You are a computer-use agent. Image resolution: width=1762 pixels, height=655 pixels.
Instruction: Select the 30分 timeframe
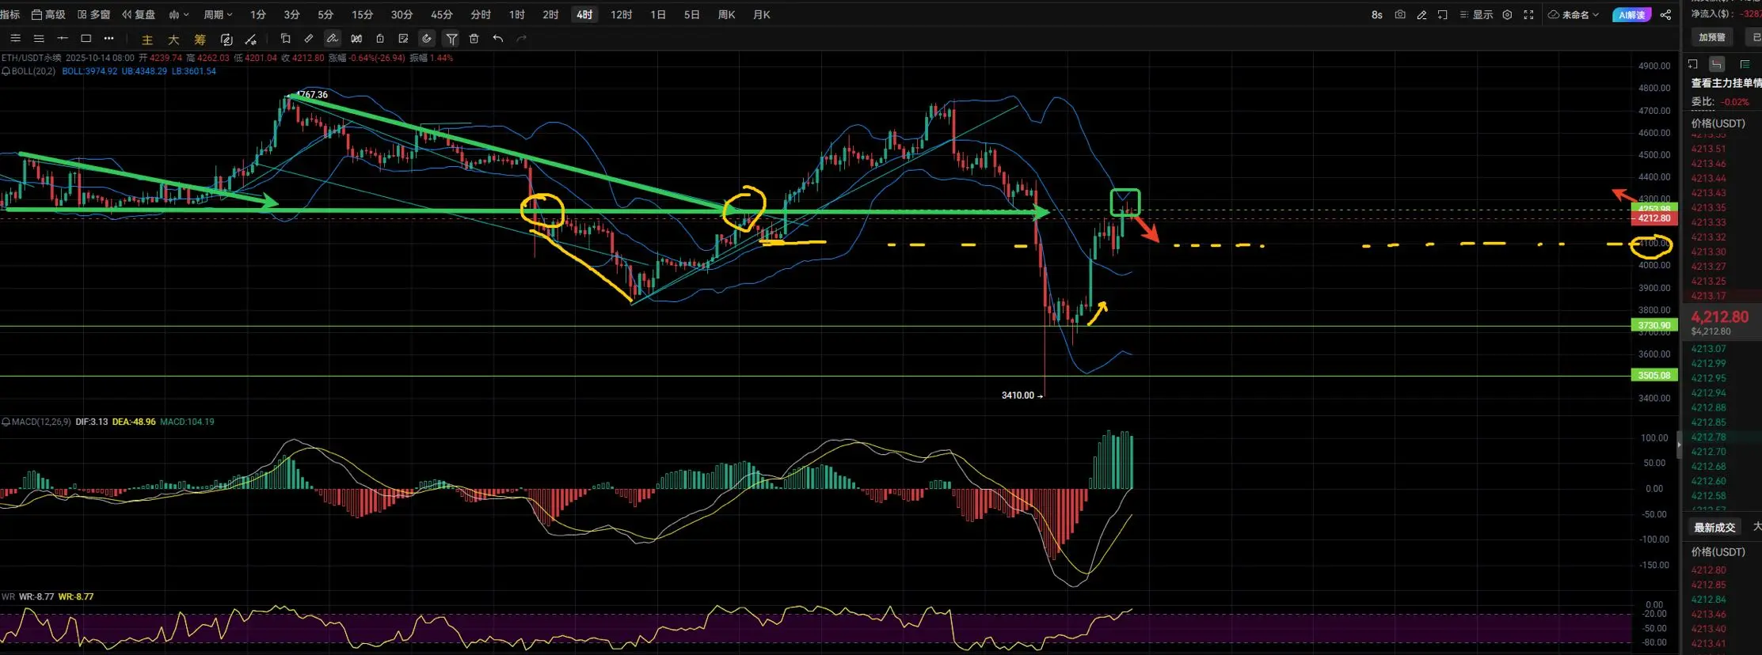[x=401, y=14]
